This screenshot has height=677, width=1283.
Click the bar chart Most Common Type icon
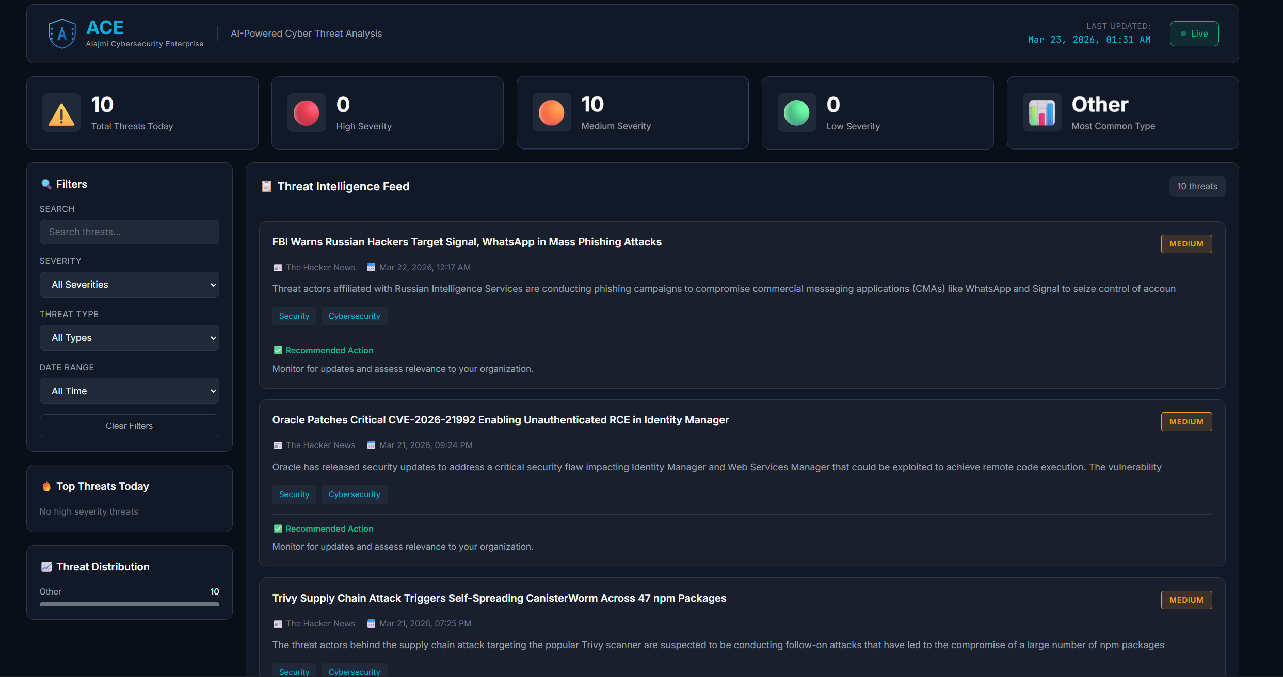1041,113
